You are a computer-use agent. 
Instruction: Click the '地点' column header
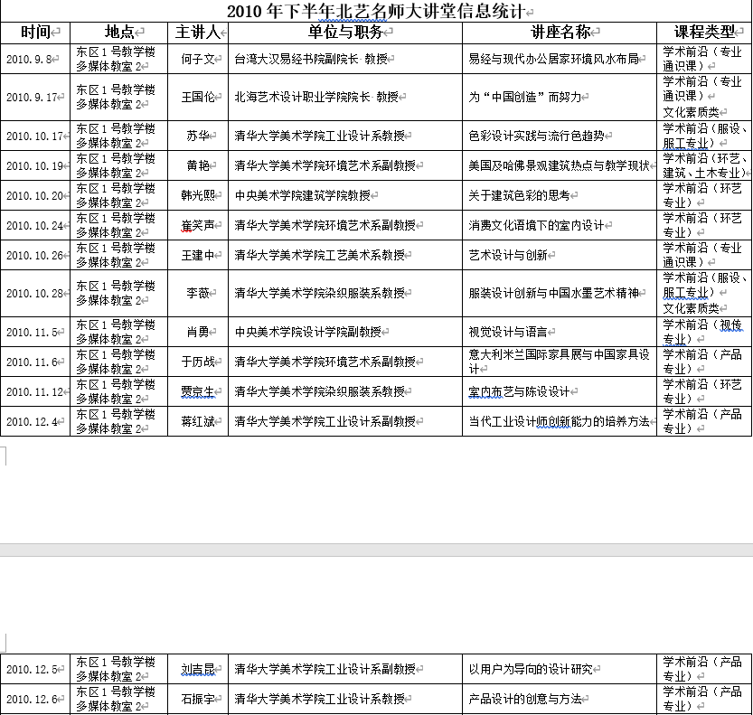click(x=118, y=33)
